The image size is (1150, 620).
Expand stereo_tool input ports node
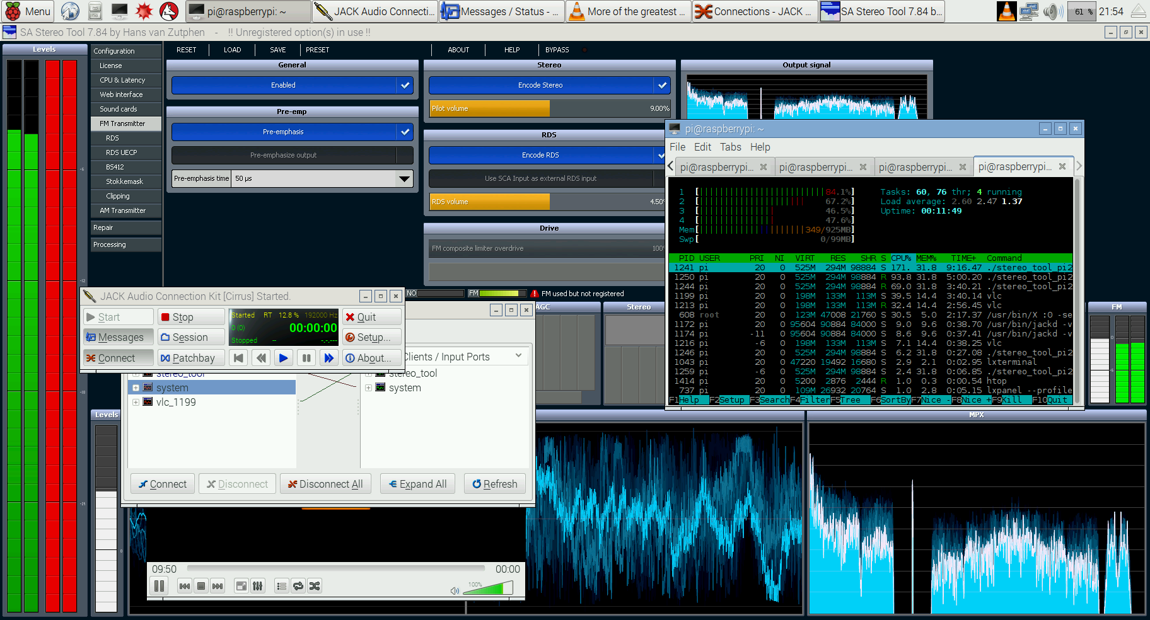(x=368, y=374)
